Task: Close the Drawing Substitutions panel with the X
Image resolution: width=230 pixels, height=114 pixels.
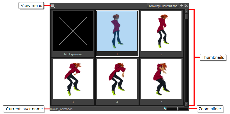Action: click(186, 6)
